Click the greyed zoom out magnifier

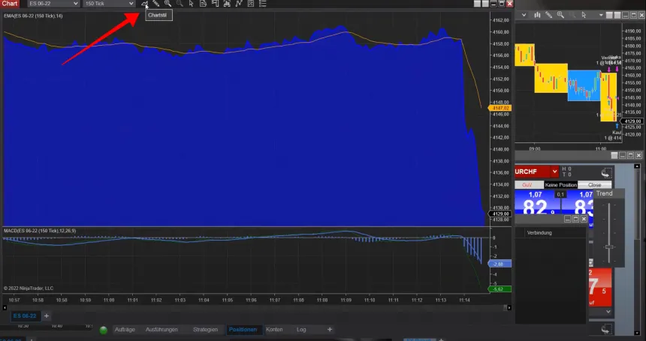pos(180,4)
